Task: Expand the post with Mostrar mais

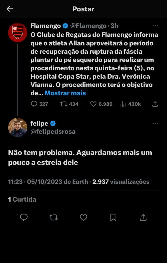Action: click(x=65, y=93)
